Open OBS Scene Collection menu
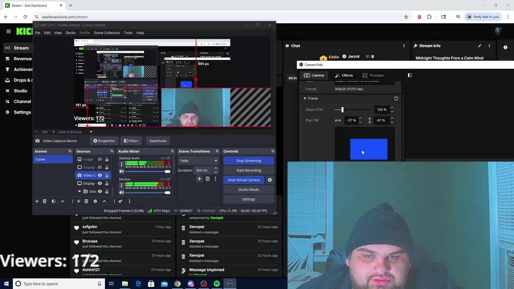The width and height of the screenshot is (514, 289). (107, 33)
